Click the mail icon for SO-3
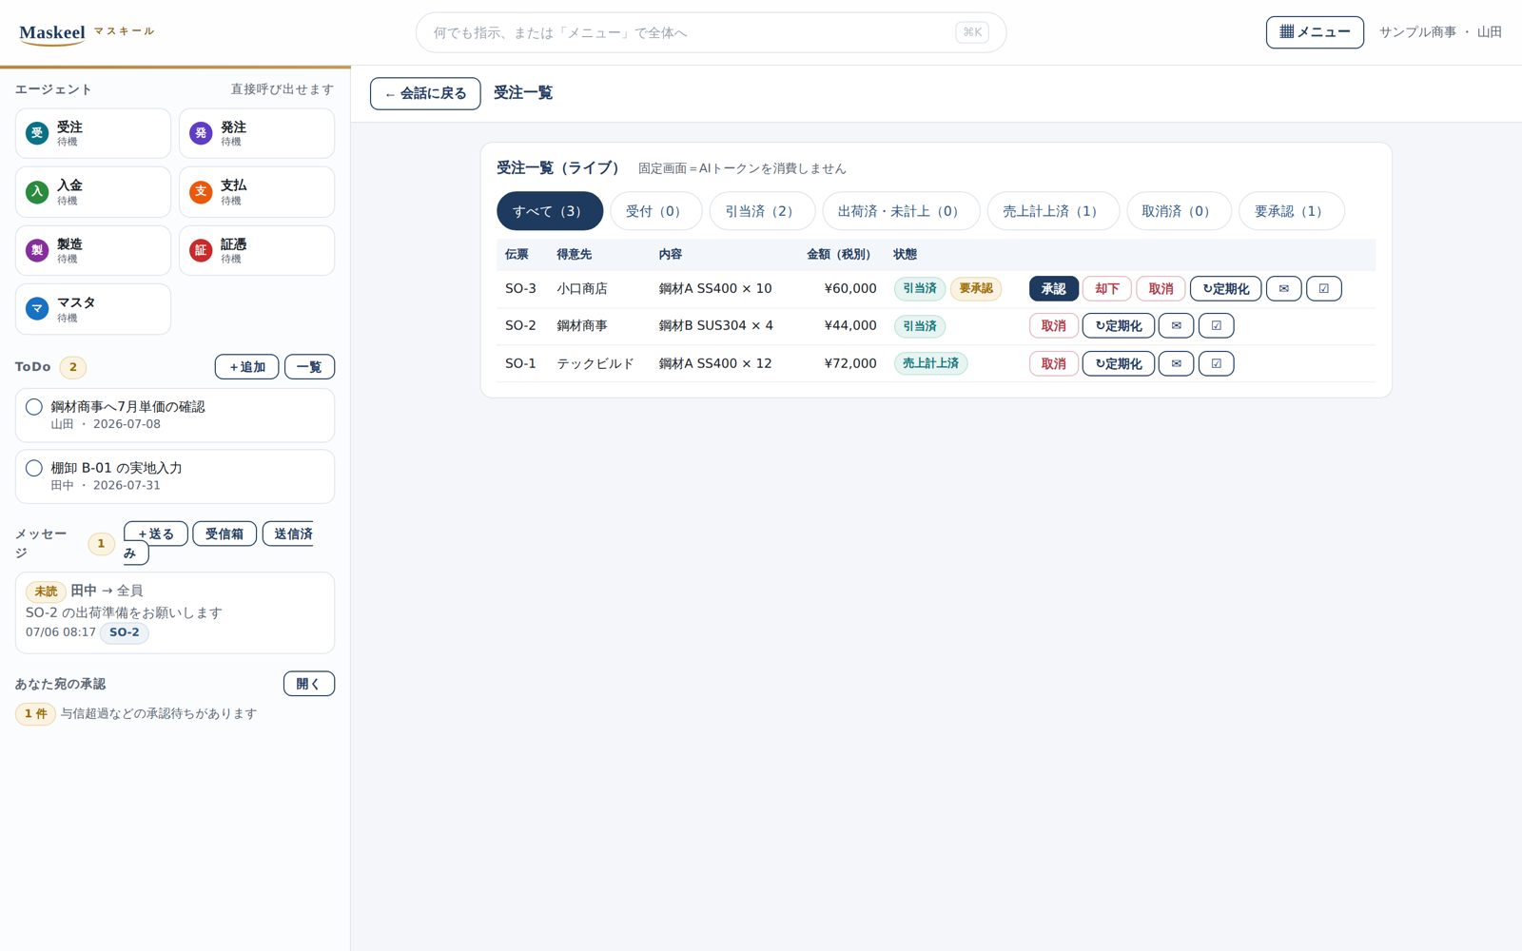Viewport: 1522px width, 951px height. [1283, 288]
